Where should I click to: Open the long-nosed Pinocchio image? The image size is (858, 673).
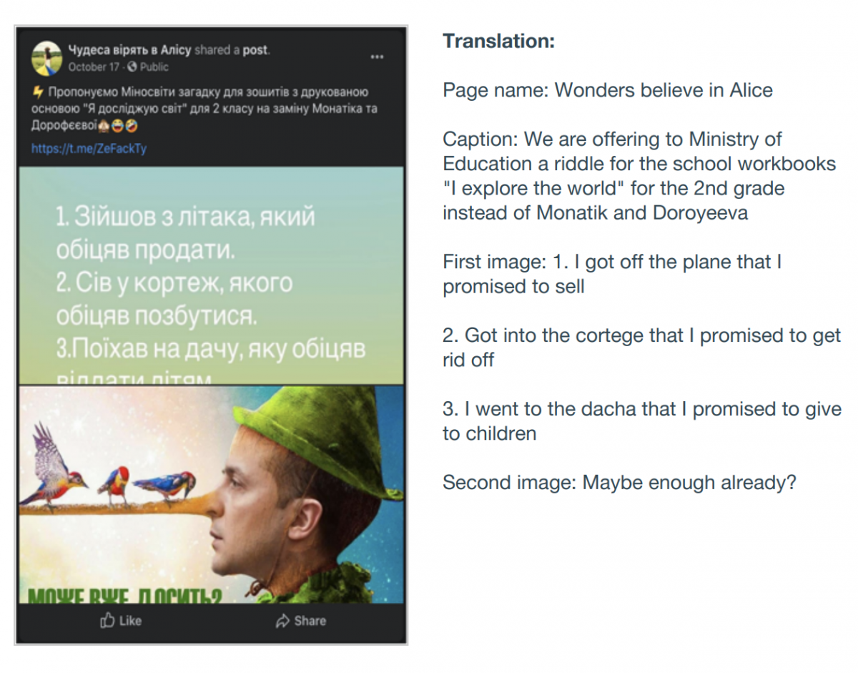(211, 494)
